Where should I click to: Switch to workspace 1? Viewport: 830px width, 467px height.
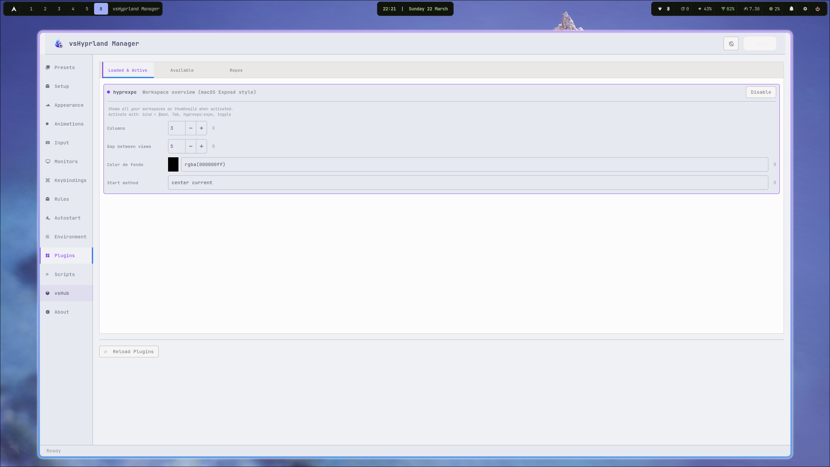31,9
